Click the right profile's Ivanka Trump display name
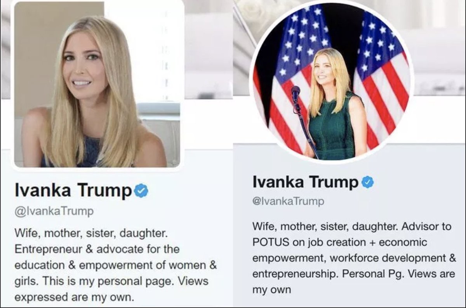466x308 pixels. (x=306, y=182)
